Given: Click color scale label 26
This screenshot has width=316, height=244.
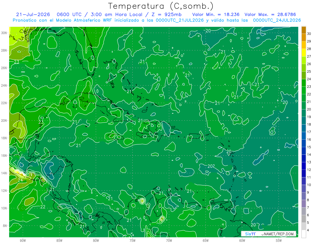Looking at the screenshot, I should 309,64.
